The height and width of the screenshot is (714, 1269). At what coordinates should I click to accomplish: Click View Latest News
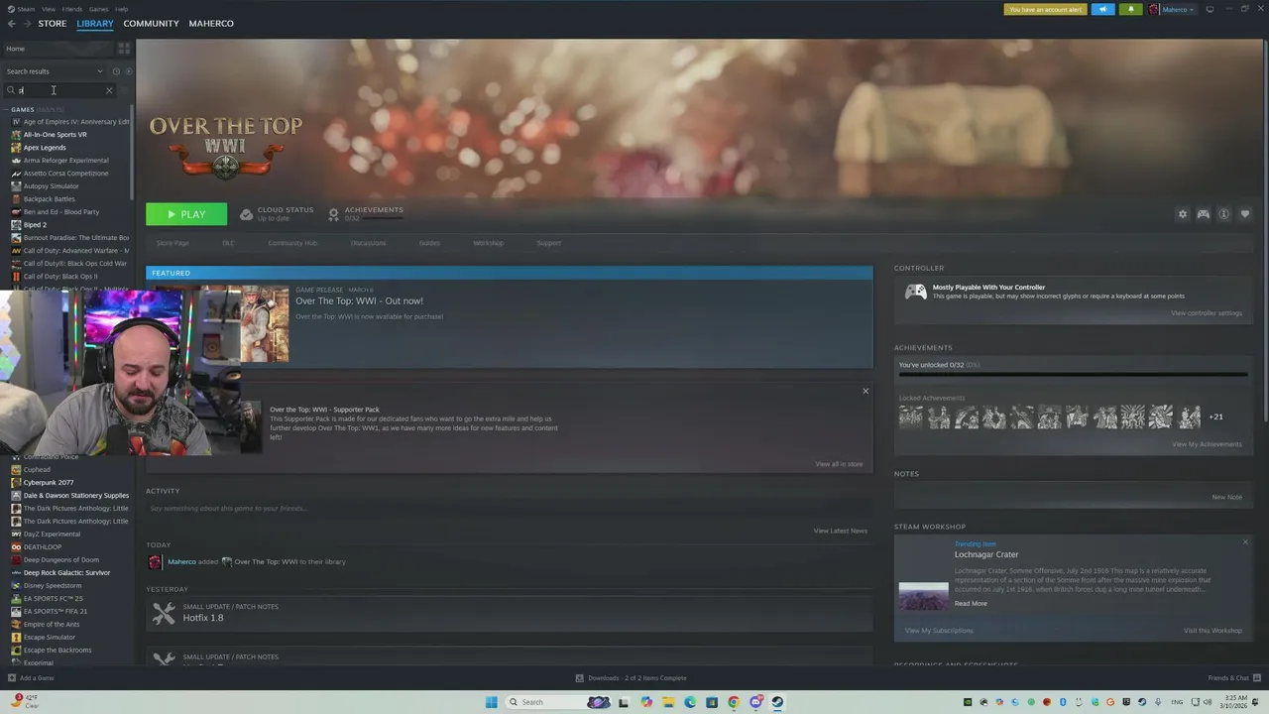tap(841, 531)
